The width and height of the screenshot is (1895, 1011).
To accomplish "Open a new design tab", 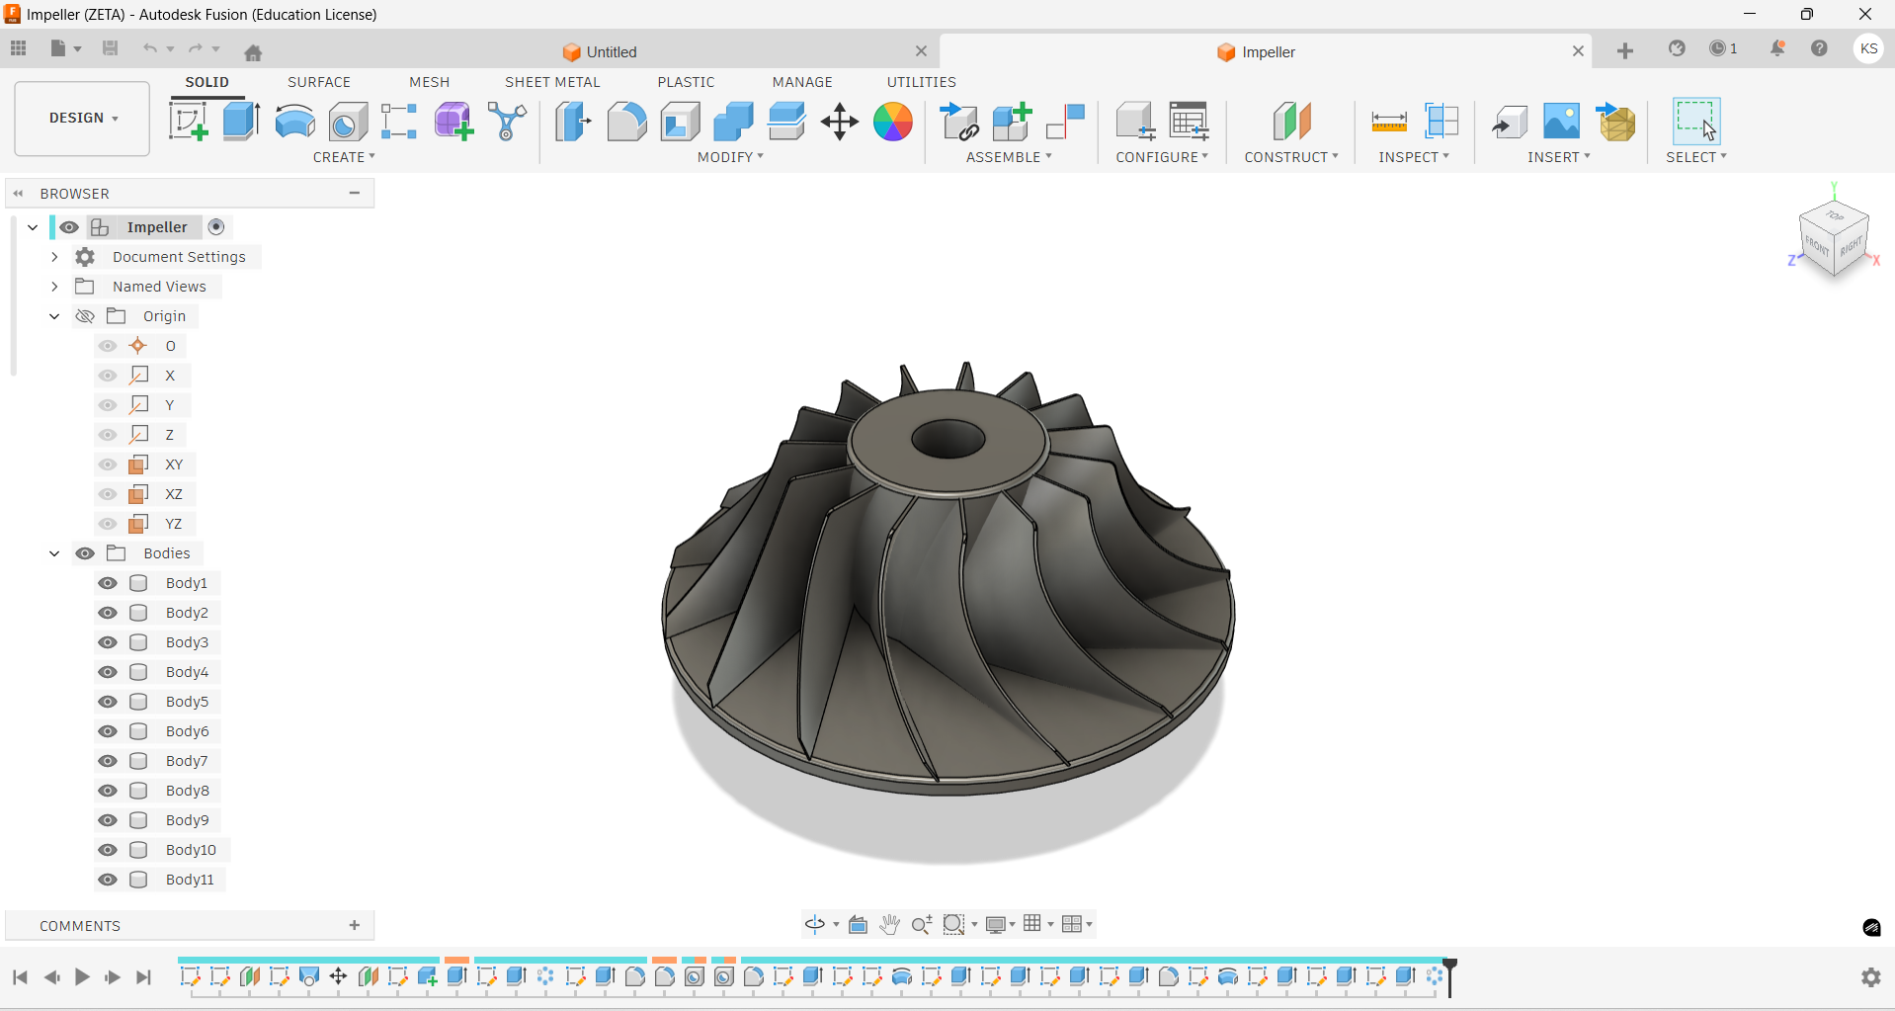I will click(x=1625, y=51).
